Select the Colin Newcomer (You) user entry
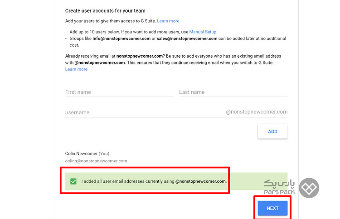340x219 pixels. [x=87, y=154]
